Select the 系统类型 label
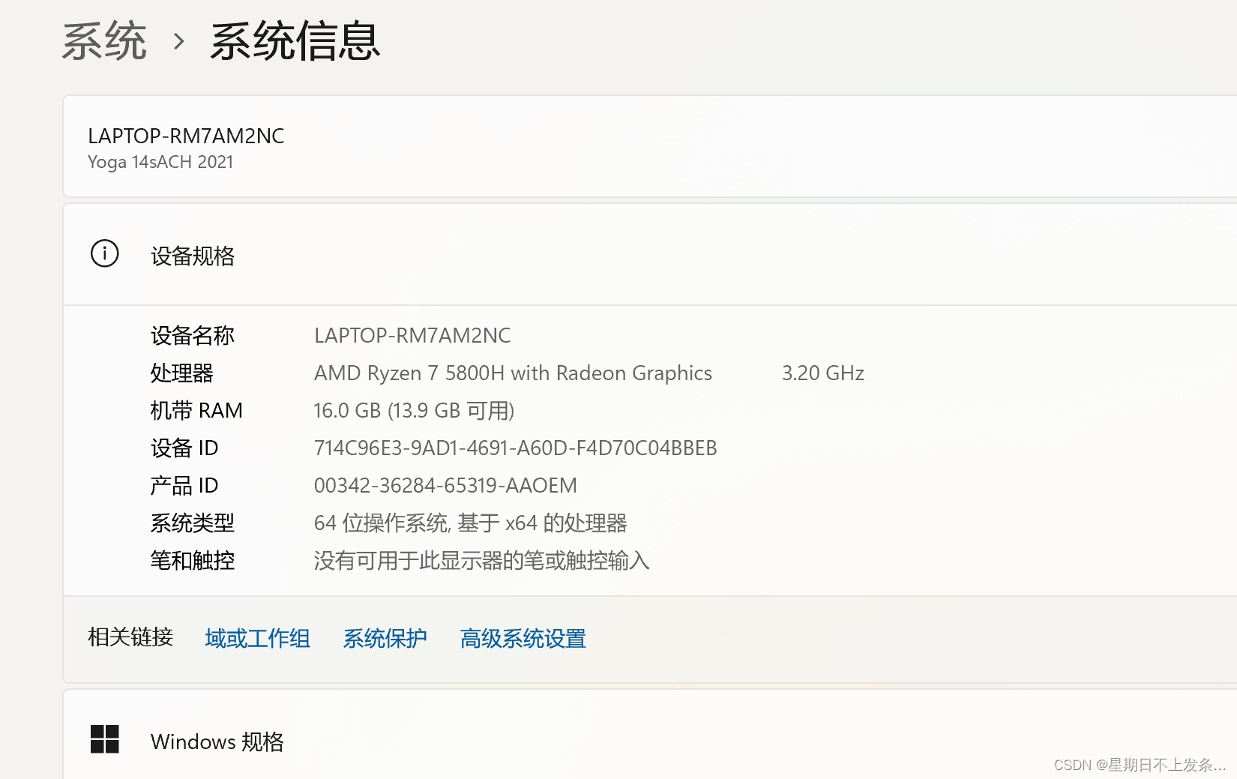1237x779 pixels. click(x=193, y=523)
